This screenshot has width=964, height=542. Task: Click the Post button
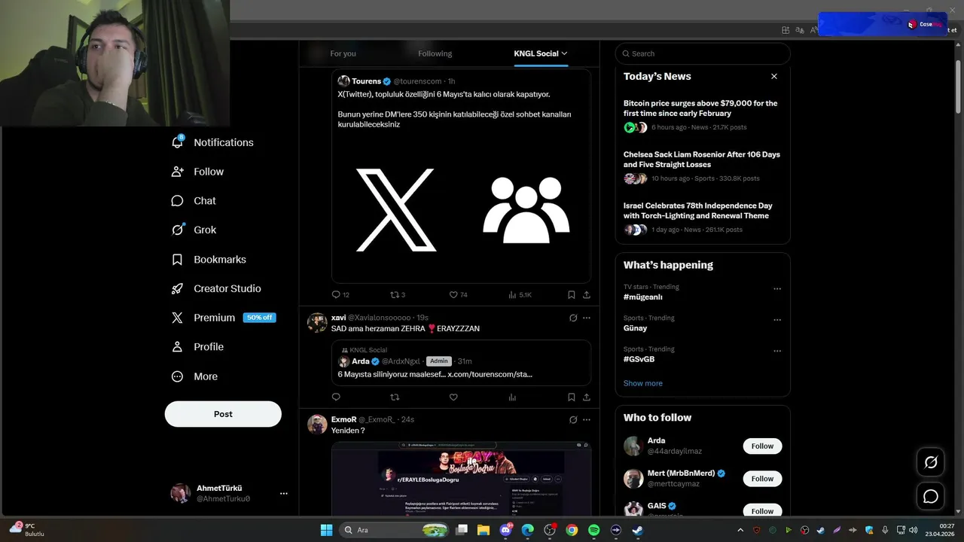(223, 414)
